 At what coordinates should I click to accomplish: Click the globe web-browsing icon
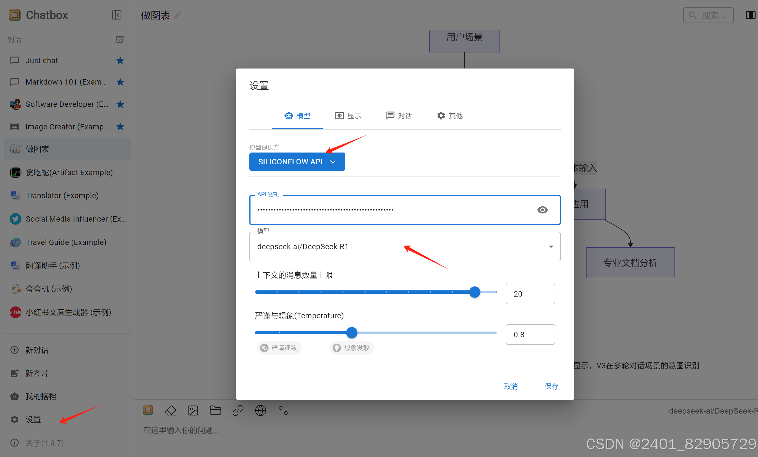click(x=261, y=410)
